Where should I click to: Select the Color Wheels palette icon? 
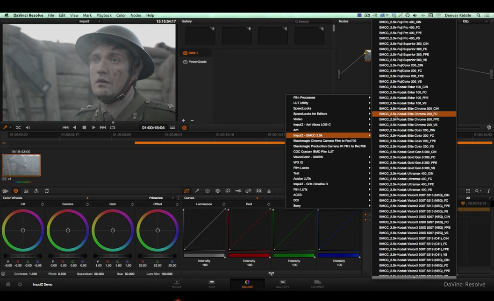pyautogui.click(x=16, y=191)
